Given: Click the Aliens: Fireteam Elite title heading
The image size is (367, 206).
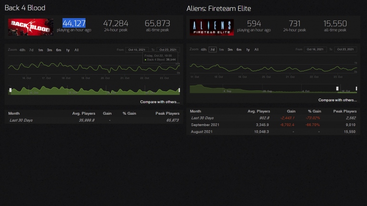Looking at the screenshot, I should (219, 9).
